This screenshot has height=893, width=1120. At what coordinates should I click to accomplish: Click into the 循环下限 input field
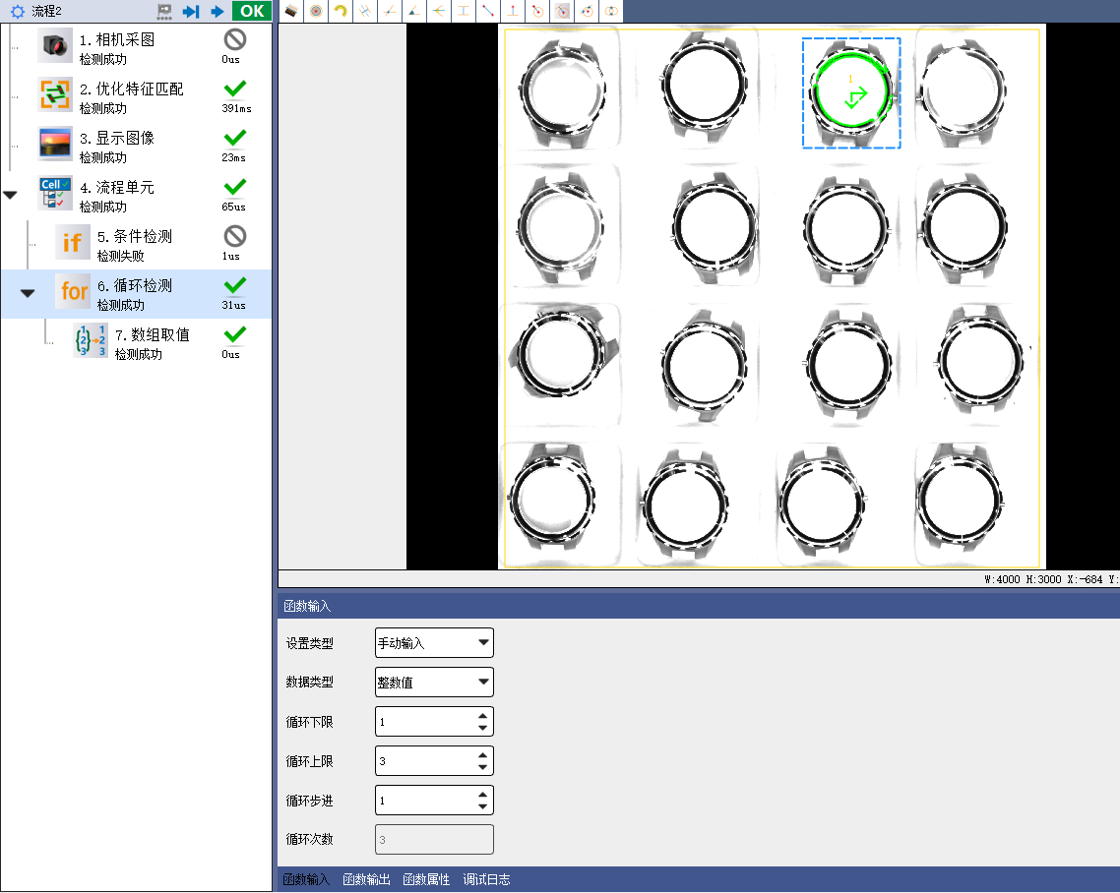(426, 722)
